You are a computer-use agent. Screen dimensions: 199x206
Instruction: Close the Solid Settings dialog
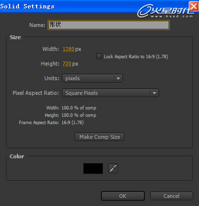194,6
